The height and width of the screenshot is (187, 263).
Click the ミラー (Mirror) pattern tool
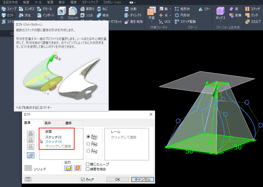click(x=204, y=9)
